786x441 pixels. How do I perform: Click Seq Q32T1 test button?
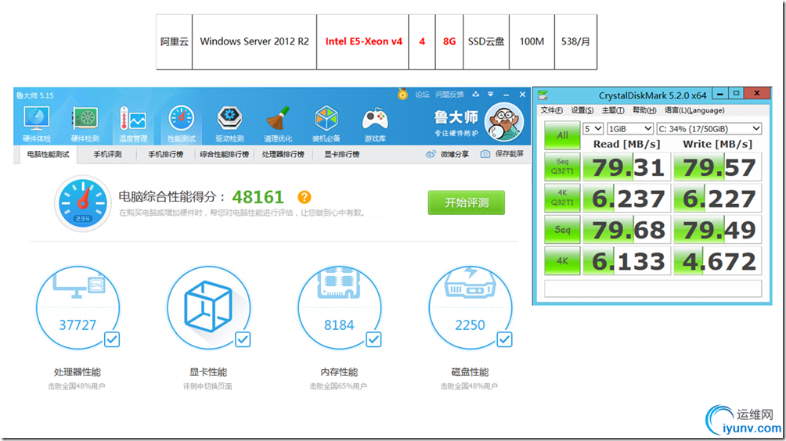coord(562,167)
